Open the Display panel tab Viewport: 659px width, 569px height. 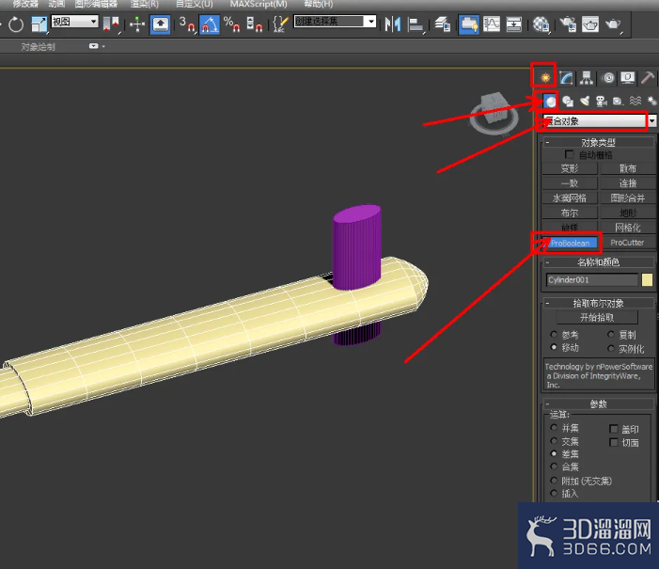(627, 77)
